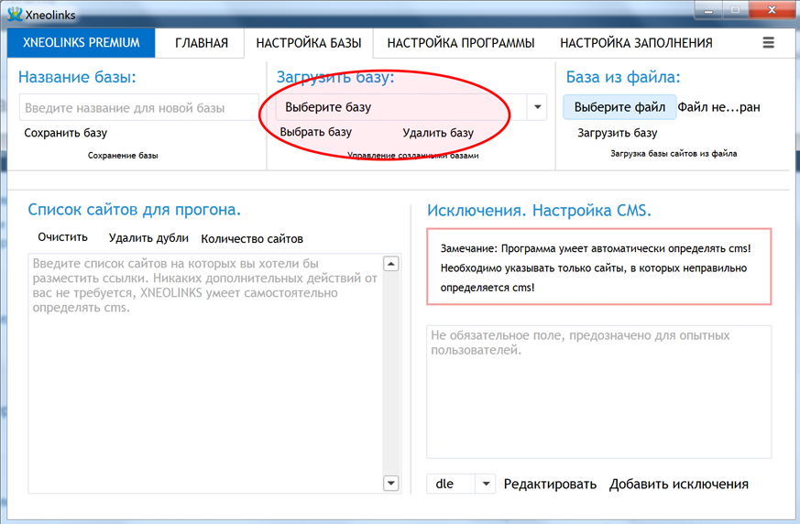Click the Список сайтов для прогона heading
The height and width of the screenshot is (524, 800).
(134, 210)
